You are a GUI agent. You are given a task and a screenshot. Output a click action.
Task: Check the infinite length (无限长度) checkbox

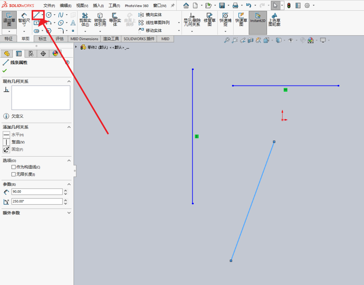pos(14,174)
